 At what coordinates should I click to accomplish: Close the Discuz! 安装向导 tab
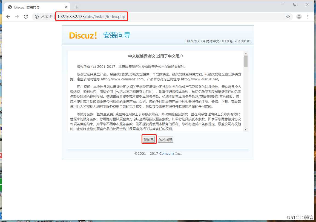click(x=66, y=7)
